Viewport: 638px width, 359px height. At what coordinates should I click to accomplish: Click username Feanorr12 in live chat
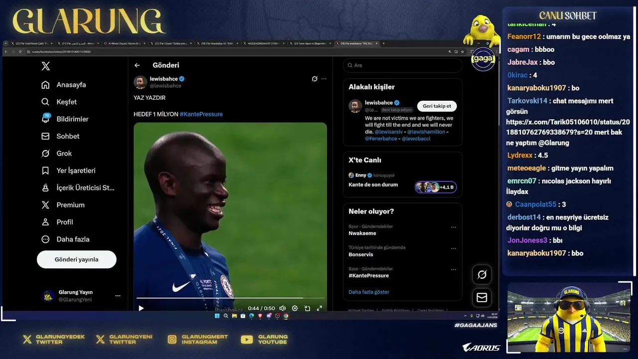coord(524,36)
